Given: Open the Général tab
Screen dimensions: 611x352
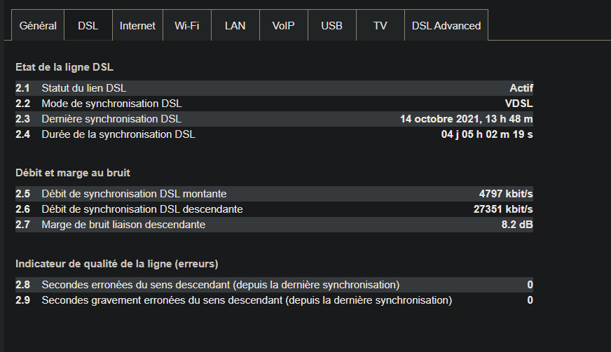Looking at the screenshot, I should click(38, 26).
